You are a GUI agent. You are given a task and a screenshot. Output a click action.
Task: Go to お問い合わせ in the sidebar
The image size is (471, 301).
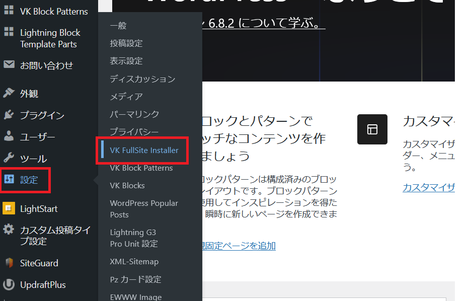(x=47, y=65)
